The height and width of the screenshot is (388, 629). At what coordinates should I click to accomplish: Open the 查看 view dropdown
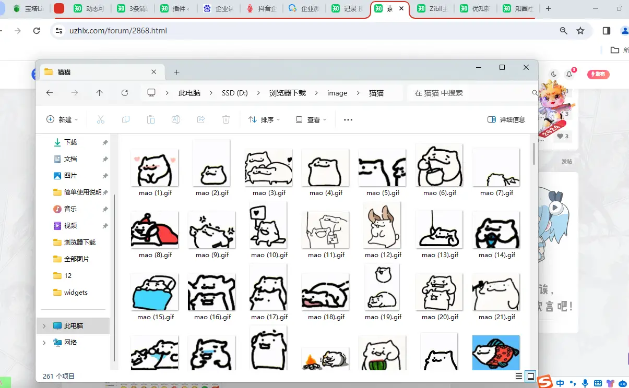pyautogui.click(x=311, y=119)
